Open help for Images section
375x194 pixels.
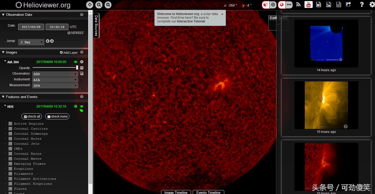click(82, 52)
